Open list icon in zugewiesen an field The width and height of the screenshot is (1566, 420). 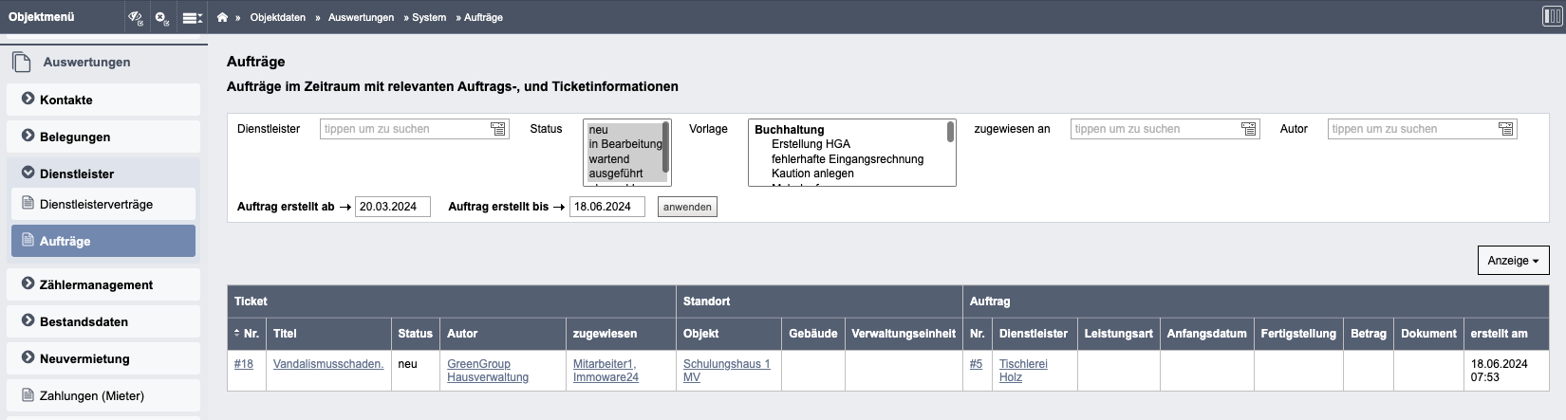[x=1248, y=129]
